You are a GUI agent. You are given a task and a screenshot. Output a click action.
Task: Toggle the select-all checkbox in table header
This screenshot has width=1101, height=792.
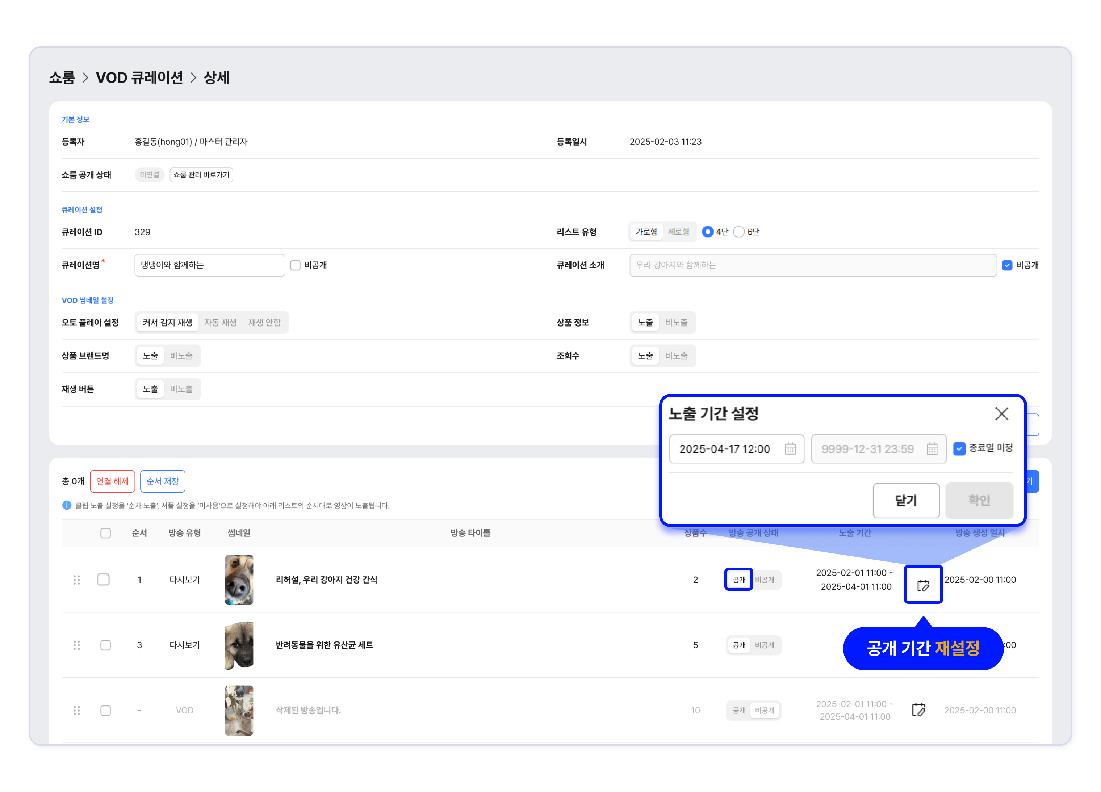click(105, 533)
